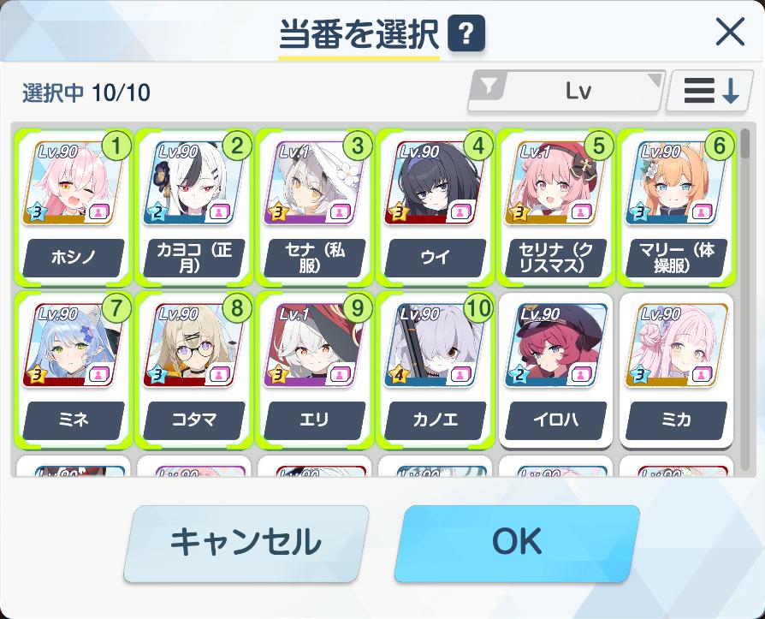Click number 10 badge on カノエ
The width and height of the screenshot is (765, 619).
coord(478,308)
